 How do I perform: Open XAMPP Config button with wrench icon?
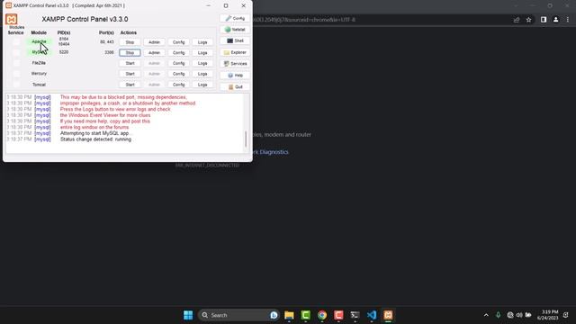coord(235,18)
